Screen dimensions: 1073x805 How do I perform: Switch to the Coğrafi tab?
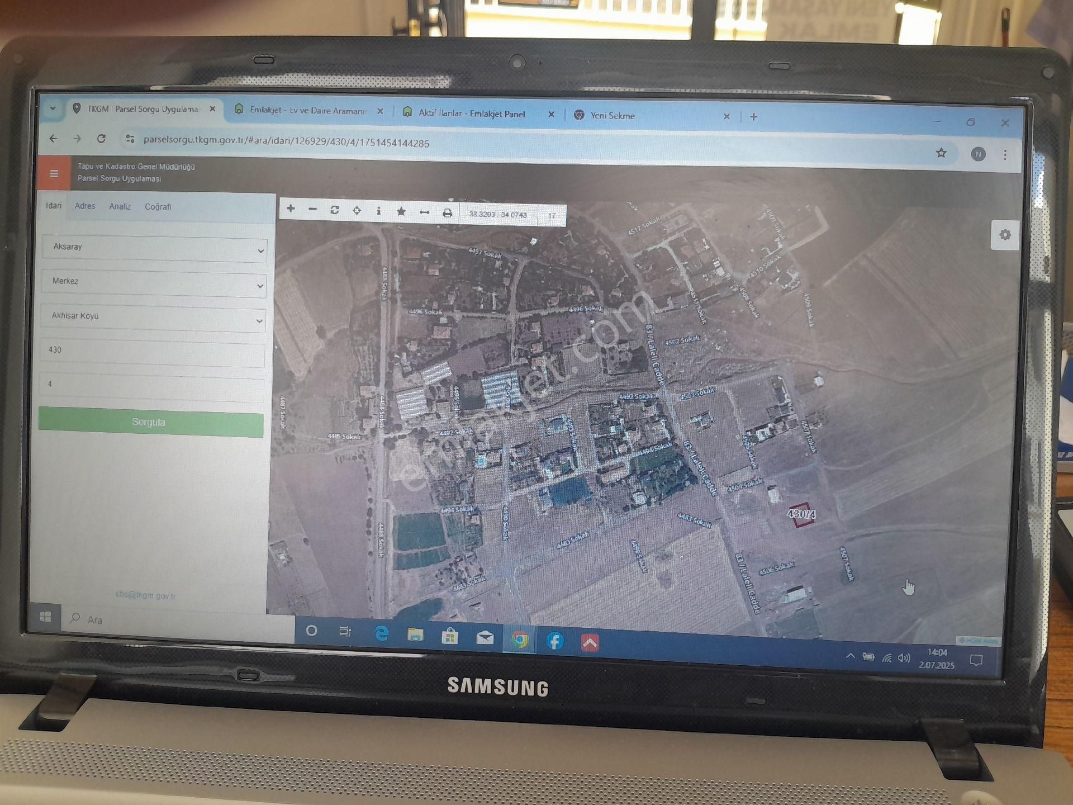tap(158, 207)
